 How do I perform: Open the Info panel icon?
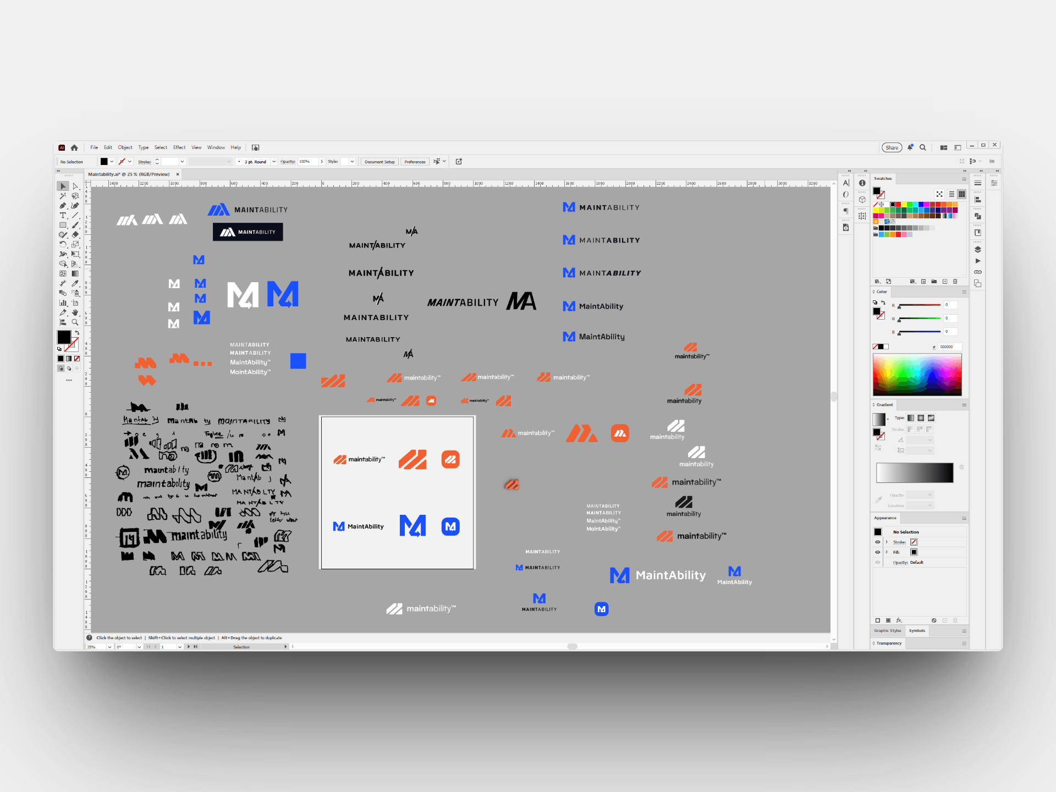[862, 183]
